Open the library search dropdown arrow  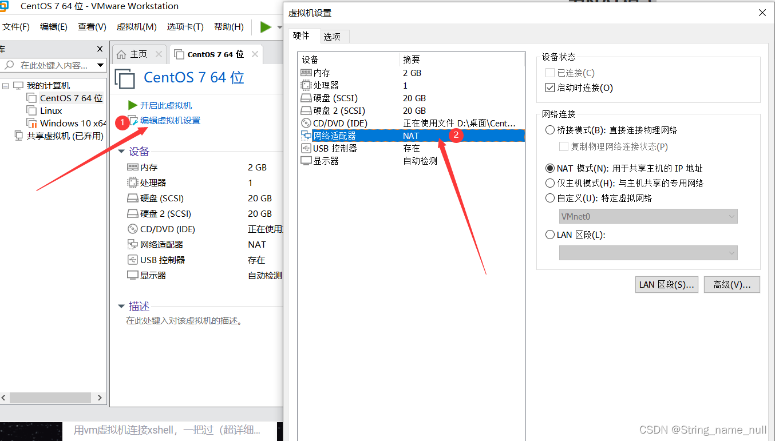101,66
